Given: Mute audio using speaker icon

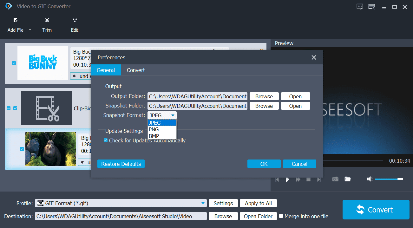Looking at the screenshot, I should click(370, 179).
